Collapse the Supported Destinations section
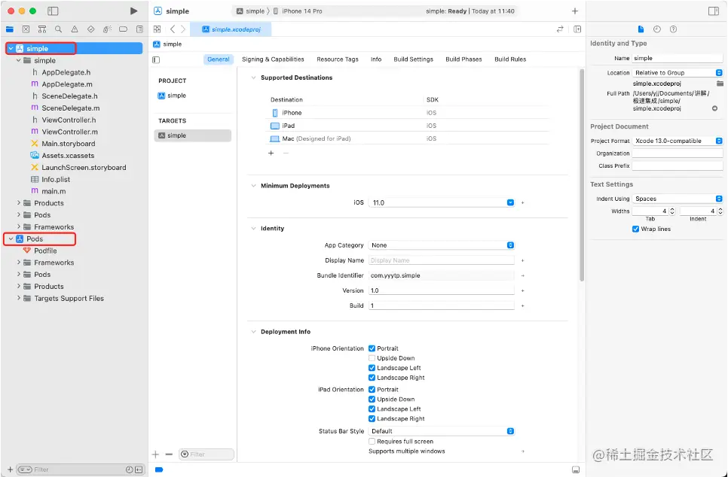 [x=253, y=78]
